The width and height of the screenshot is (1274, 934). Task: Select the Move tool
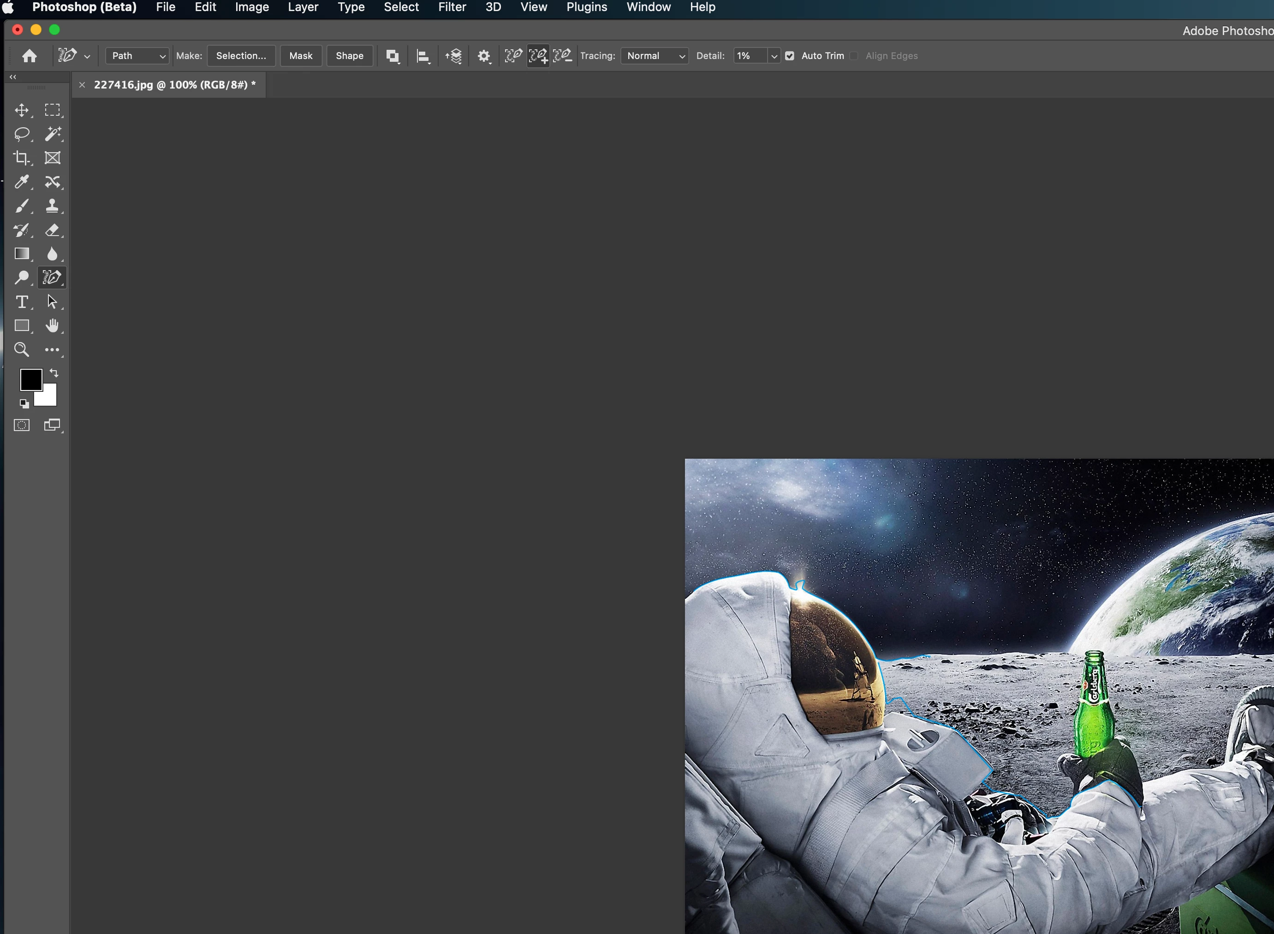pyautogui.click(x=22, y=110)
